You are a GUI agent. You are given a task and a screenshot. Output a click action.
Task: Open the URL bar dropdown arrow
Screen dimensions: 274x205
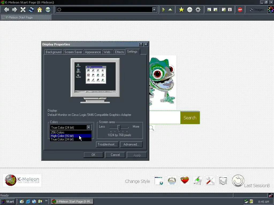click(154, 10)
